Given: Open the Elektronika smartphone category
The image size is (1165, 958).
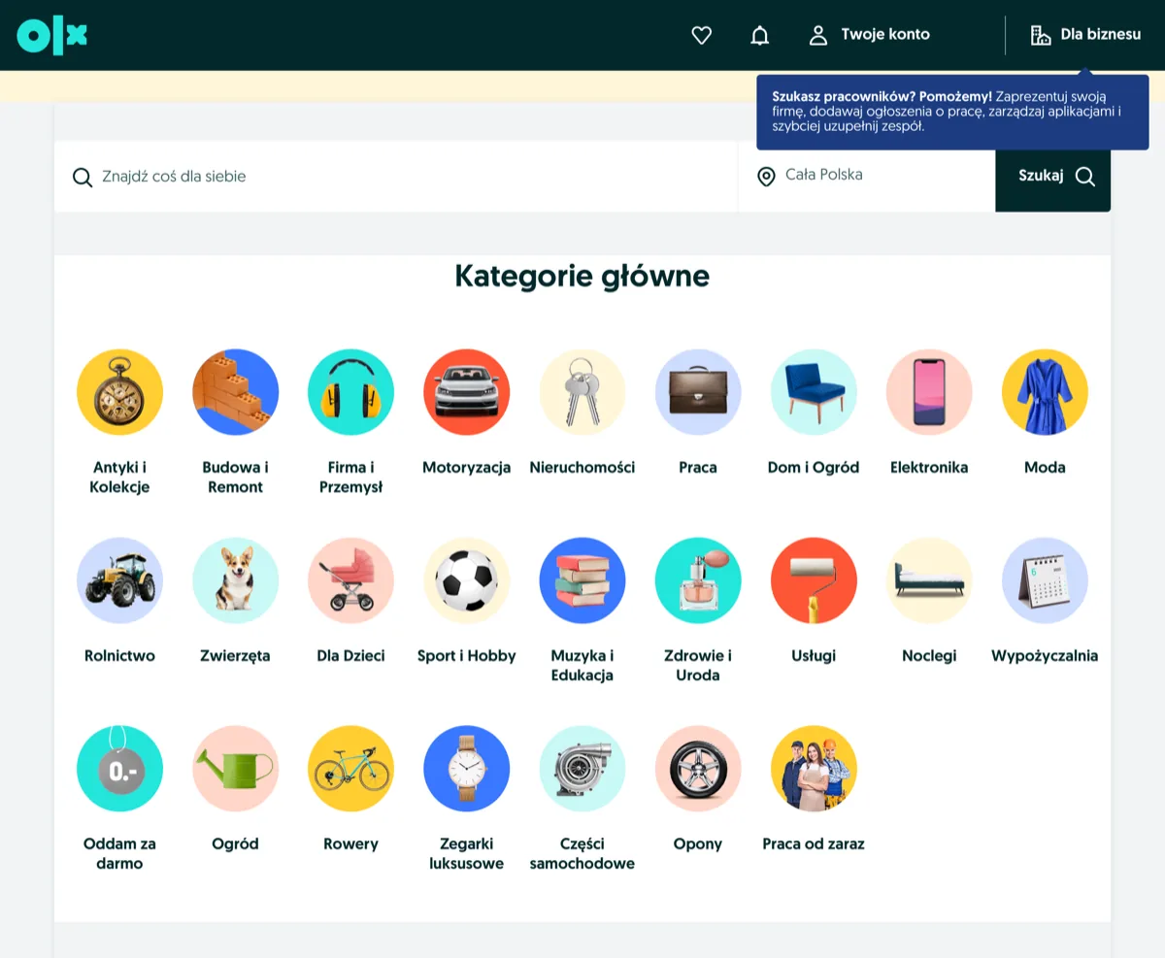Looking at the screenshot, I should point(929,392).
